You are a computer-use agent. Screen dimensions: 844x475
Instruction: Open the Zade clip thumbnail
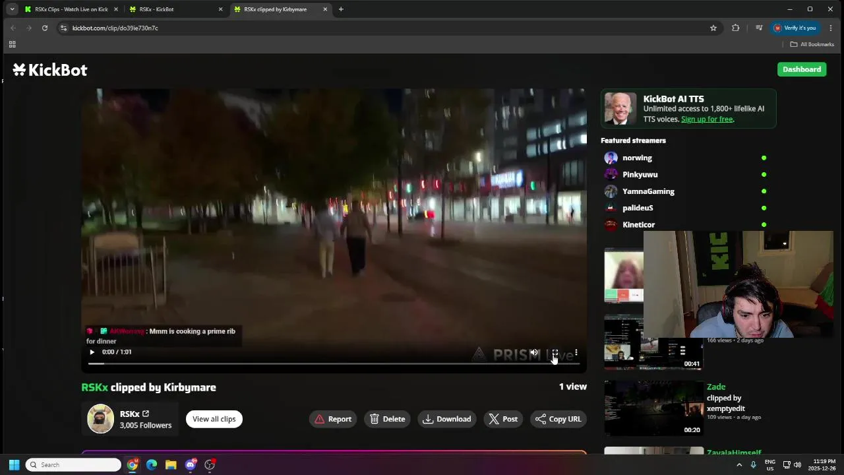[654, 408]
